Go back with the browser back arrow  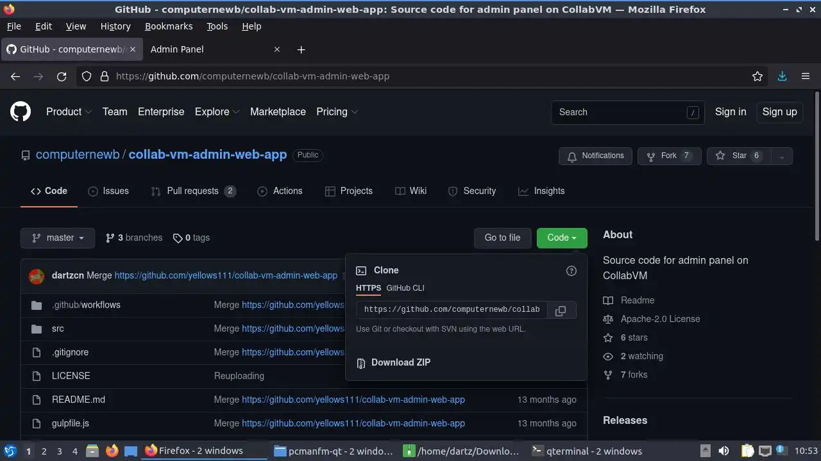(15, 76)
